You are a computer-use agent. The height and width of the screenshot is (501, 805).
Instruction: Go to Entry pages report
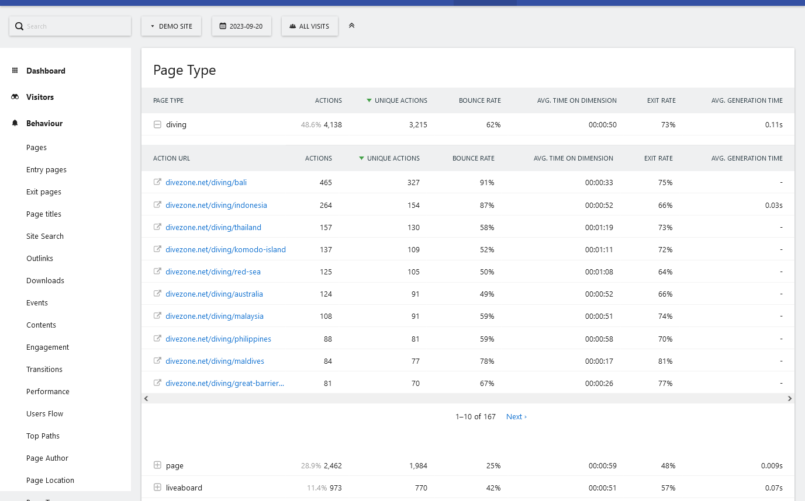(x=46, y=170)
